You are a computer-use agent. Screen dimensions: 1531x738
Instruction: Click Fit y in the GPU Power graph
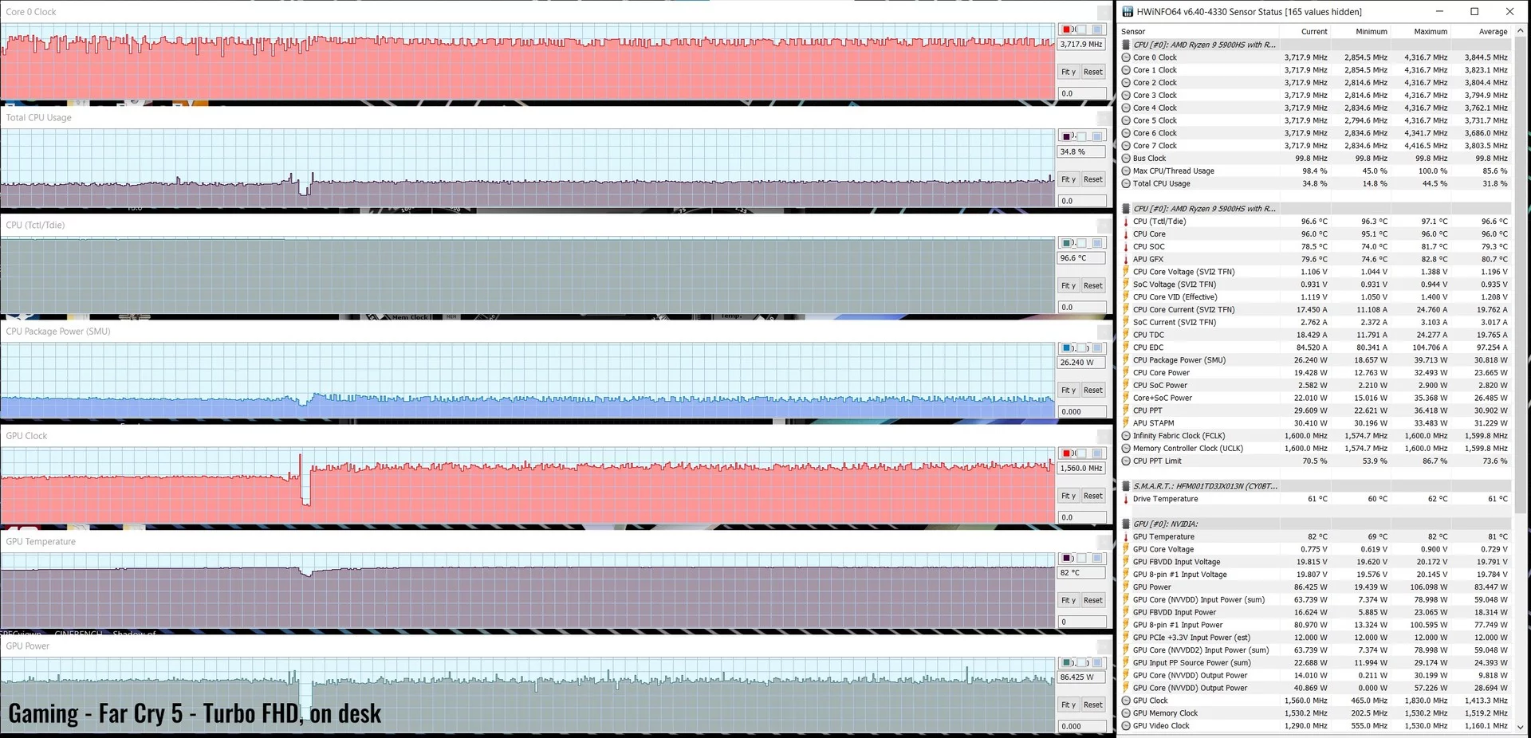pyautogui.click(x=1069, y=705)
